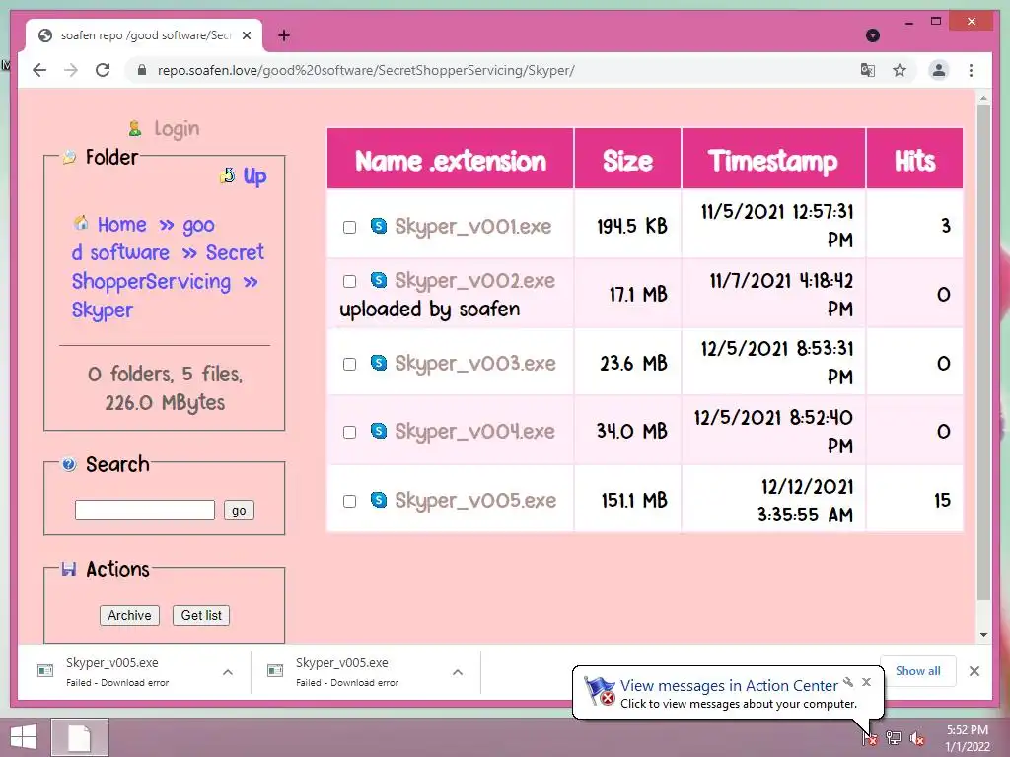Check the Skyper_v004.exe checkbox

click(x=350, y=432)
